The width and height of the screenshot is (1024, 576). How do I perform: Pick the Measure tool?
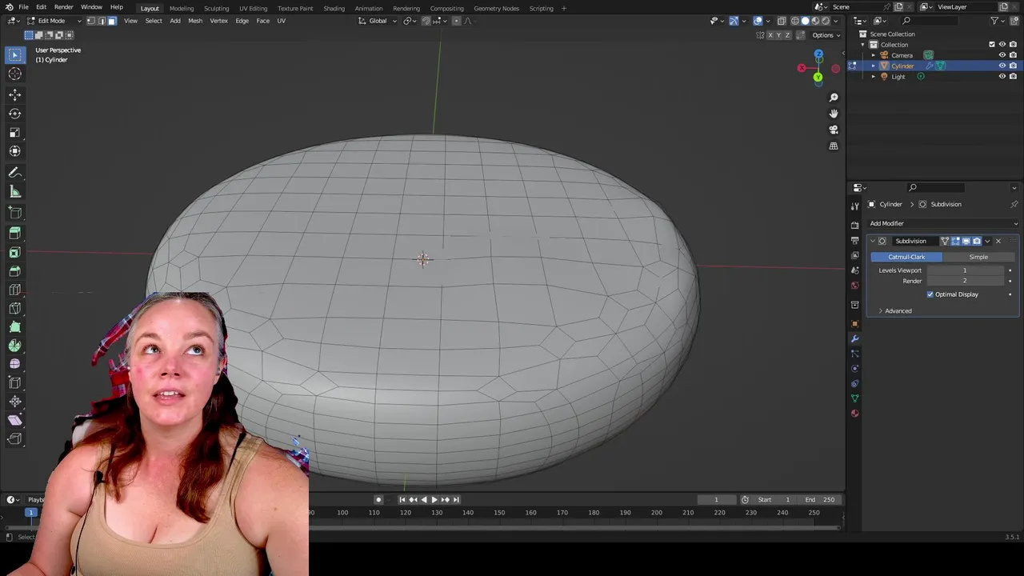(x=14, y=191)
